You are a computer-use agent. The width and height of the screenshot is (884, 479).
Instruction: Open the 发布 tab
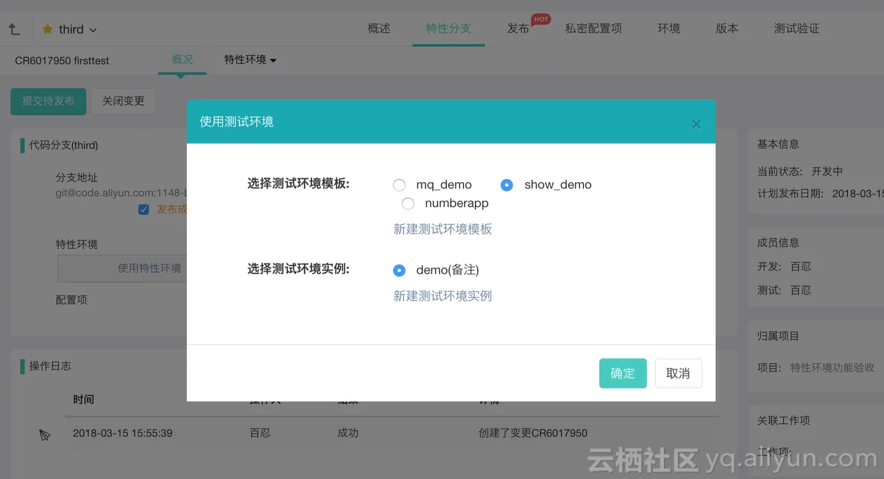tap(518, 28)
